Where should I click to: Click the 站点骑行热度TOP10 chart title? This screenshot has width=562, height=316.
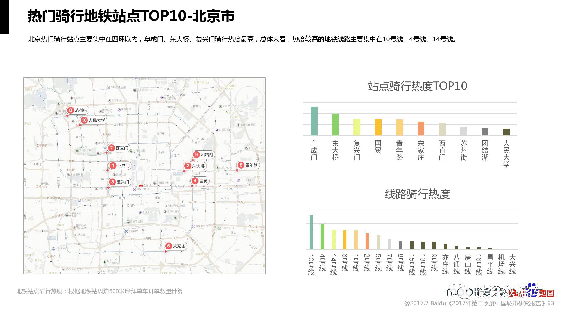417,86
